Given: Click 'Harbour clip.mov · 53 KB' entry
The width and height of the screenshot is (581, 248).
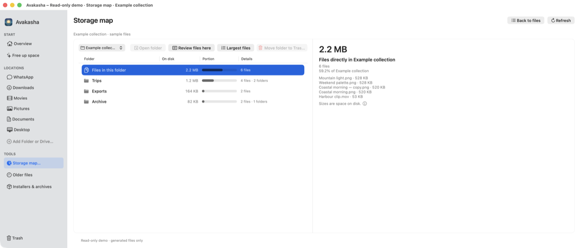Looking at the screenshot, I should [x=341, y=97].
